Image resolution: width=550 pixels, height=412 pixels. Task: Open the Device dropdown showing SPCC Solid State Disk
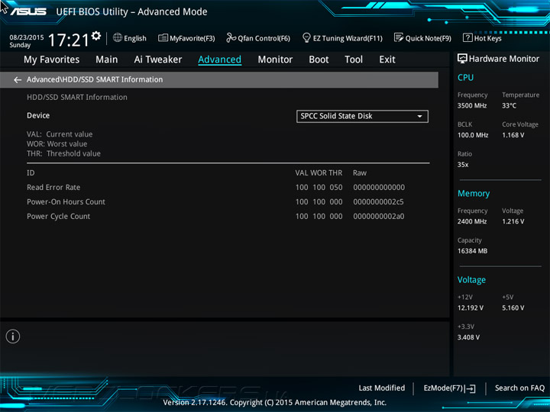(362, 116)
